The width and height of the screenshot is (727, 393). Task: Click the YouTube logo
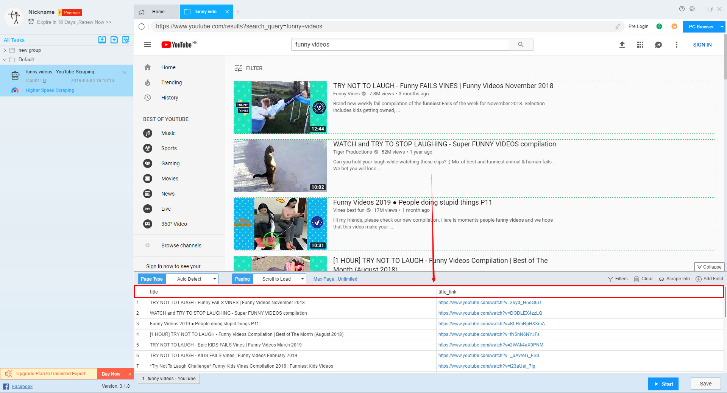pos(177,45)
